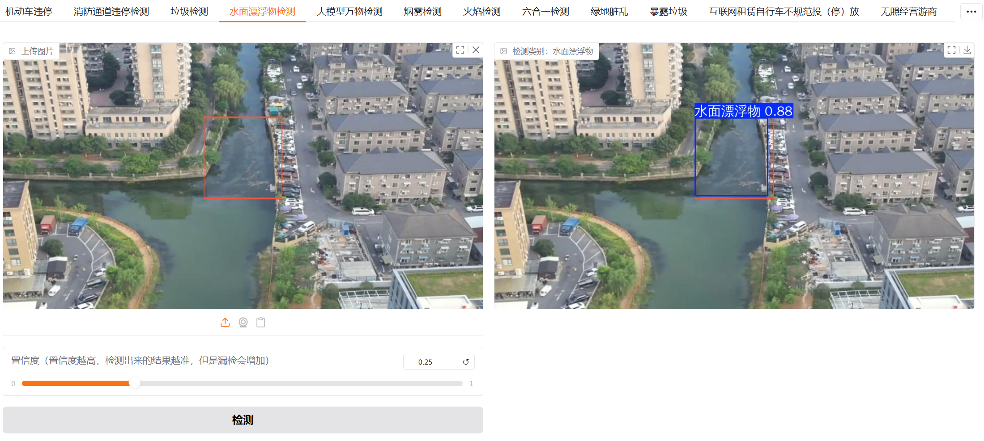Switch to 消防通道违停检测 tab
Screen dimensions: 984x441
pyautogui.click(x=111, y=12)
